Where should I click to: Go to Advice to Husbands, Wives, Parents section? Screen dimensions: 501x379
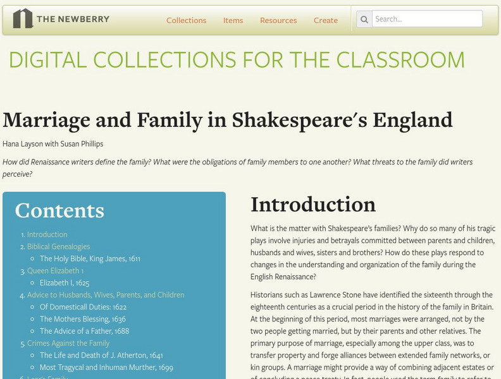tap(106, 295)
